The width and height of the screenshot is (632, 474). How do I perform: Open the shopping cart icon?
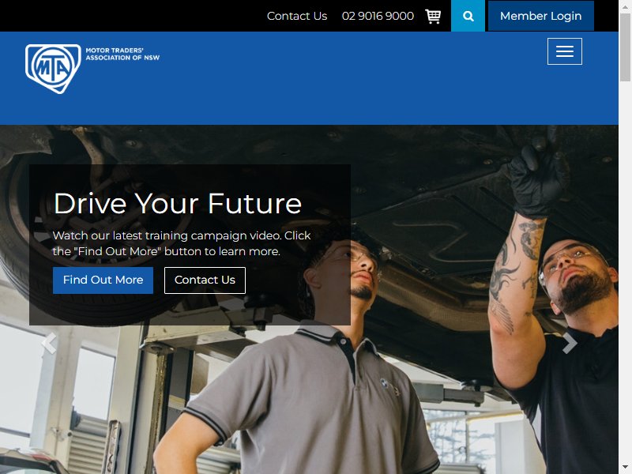click(x=433, y=16)
